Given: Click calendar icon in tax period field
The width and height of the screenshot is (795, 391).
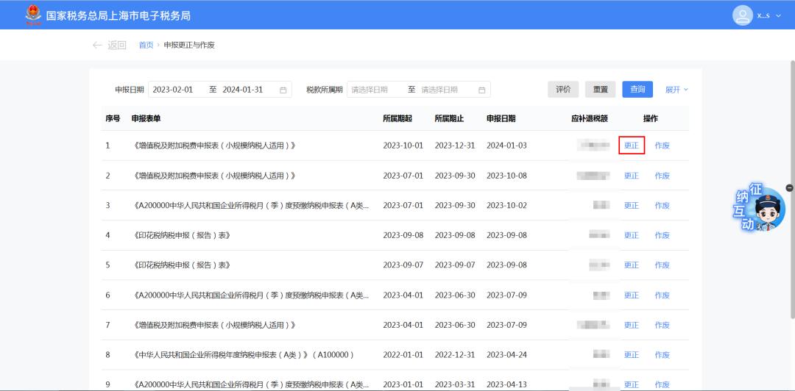Looking at the screenshot, I should (x=482, y=90).
